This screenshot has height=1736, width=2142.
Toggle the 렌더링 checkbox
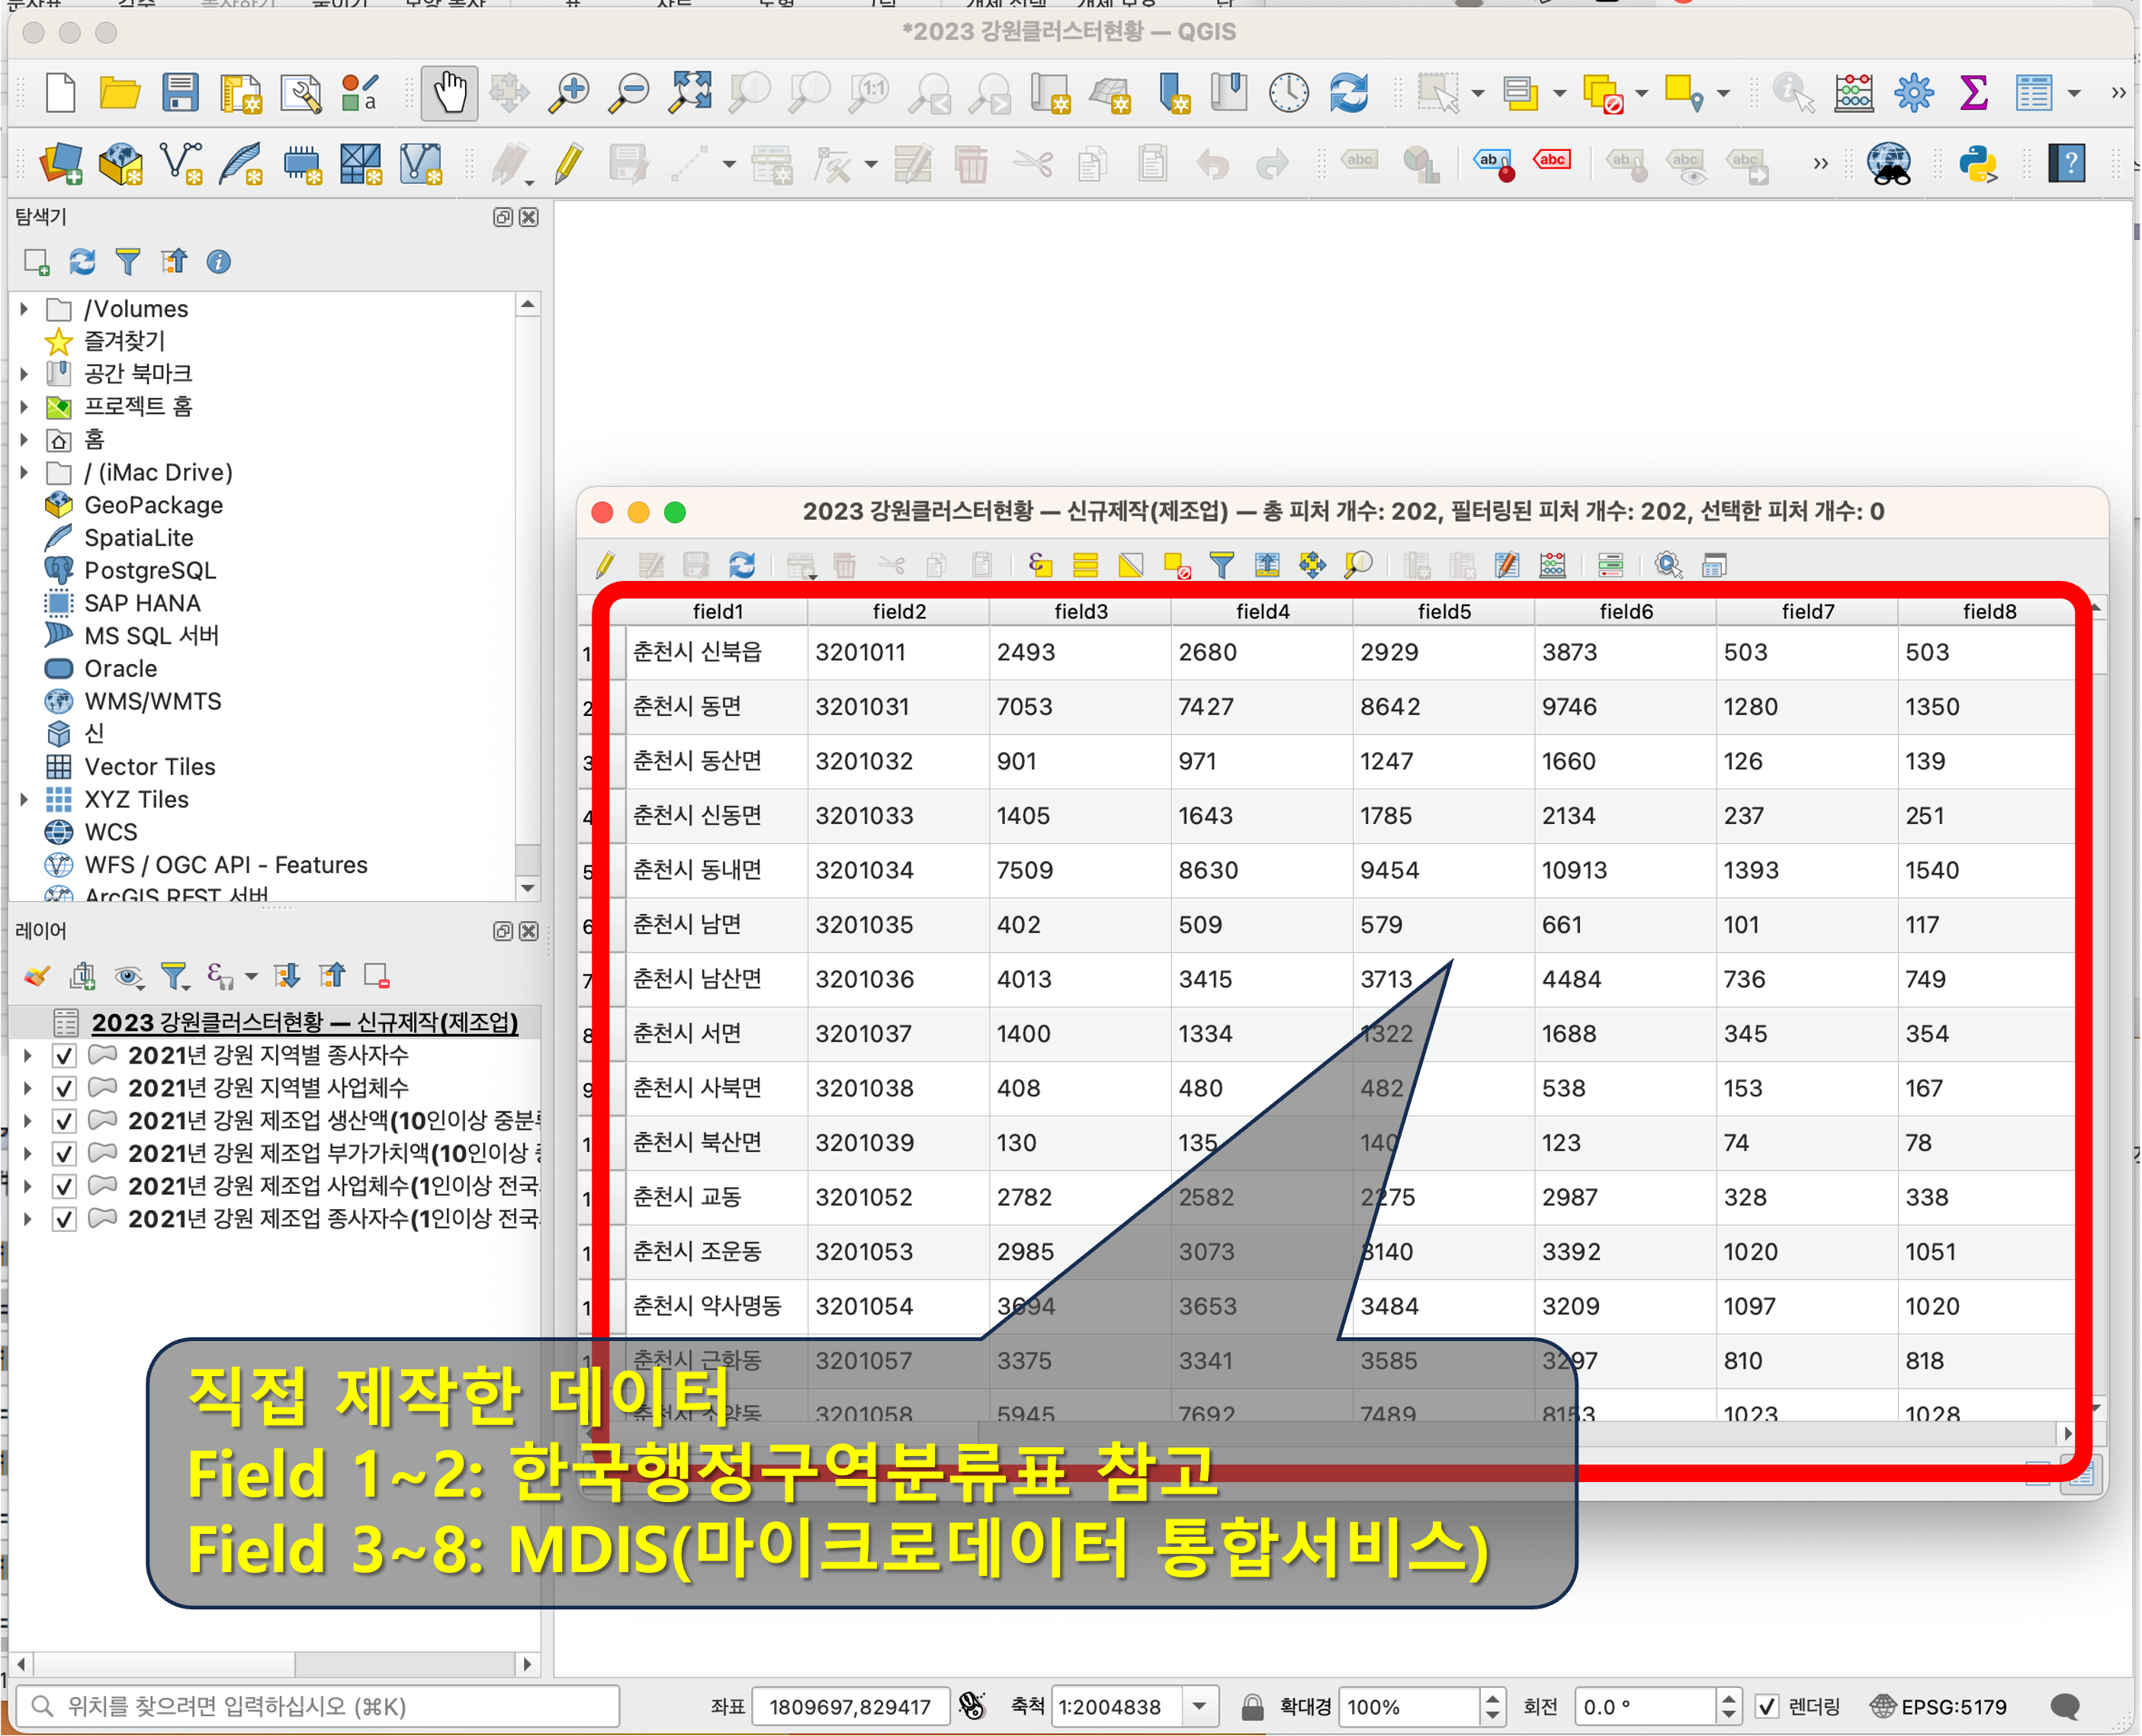[1766, 1706]
